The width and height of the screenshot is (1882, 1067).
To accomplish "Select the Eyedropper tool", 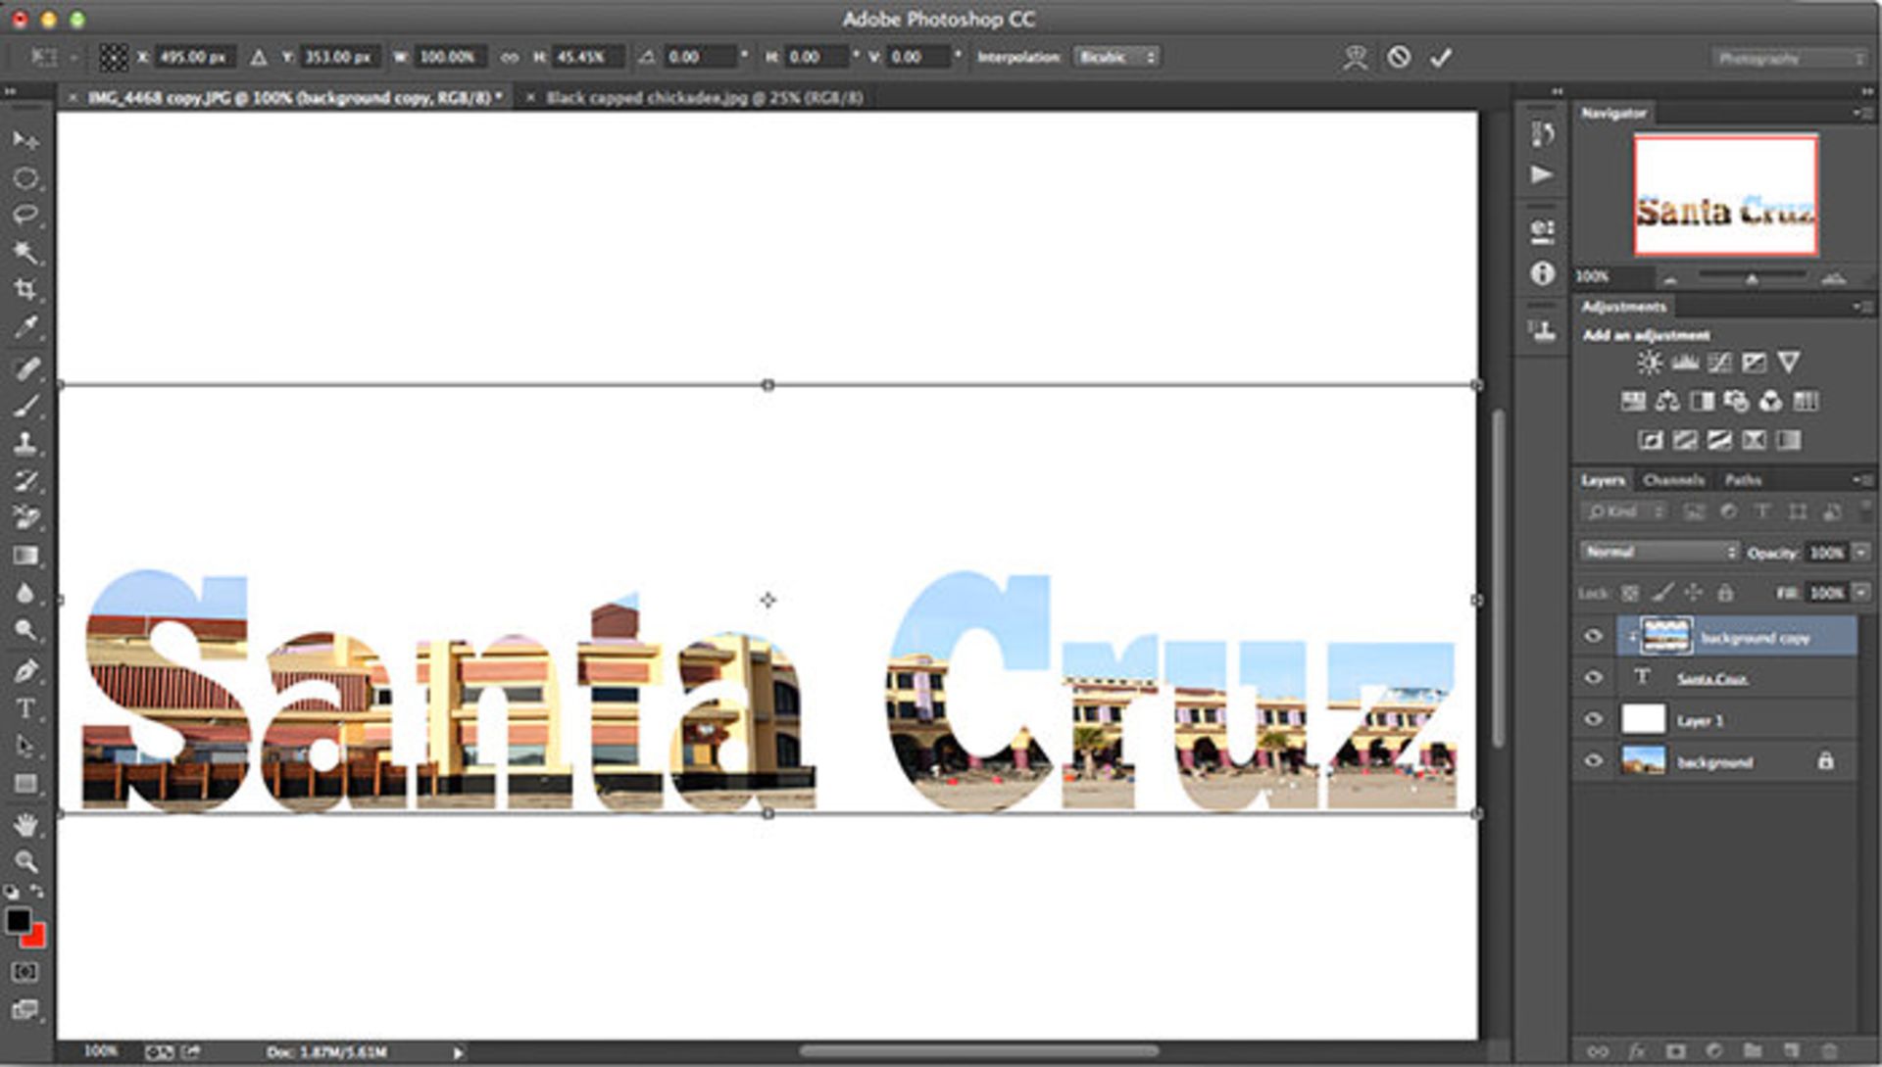I will 25,326.
